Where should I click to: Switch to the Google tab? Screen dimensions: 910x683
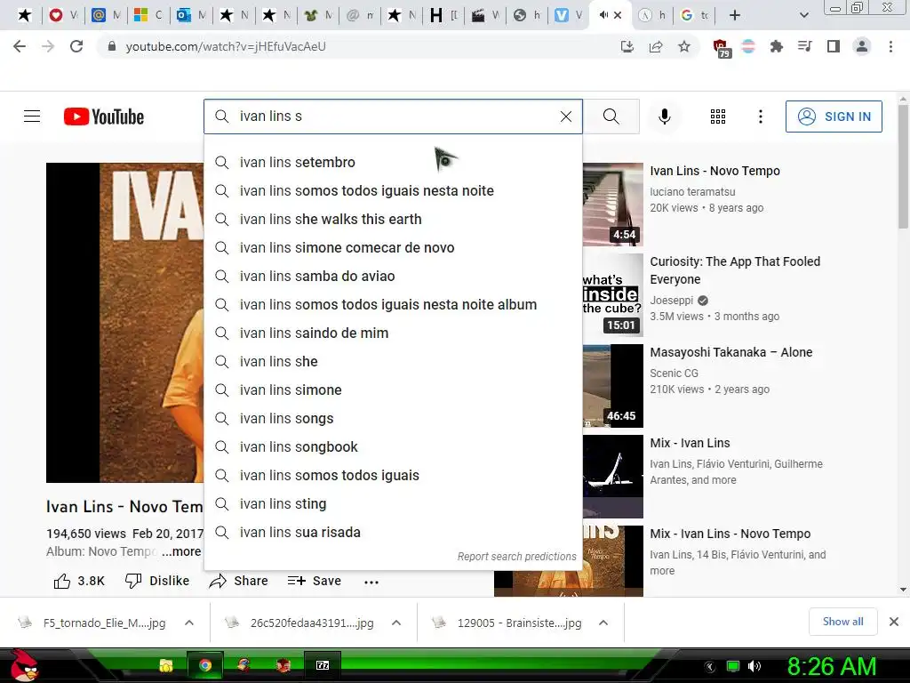pyautogui.click(x=694, y=15)
